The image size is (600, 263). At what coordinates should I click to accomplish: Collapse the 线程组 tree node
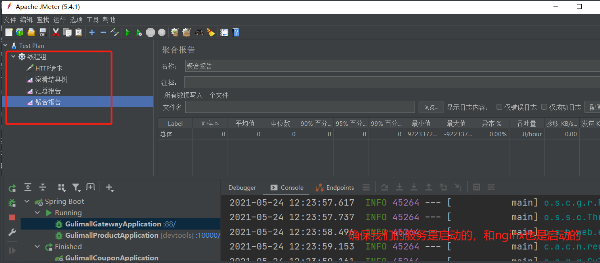13,57
